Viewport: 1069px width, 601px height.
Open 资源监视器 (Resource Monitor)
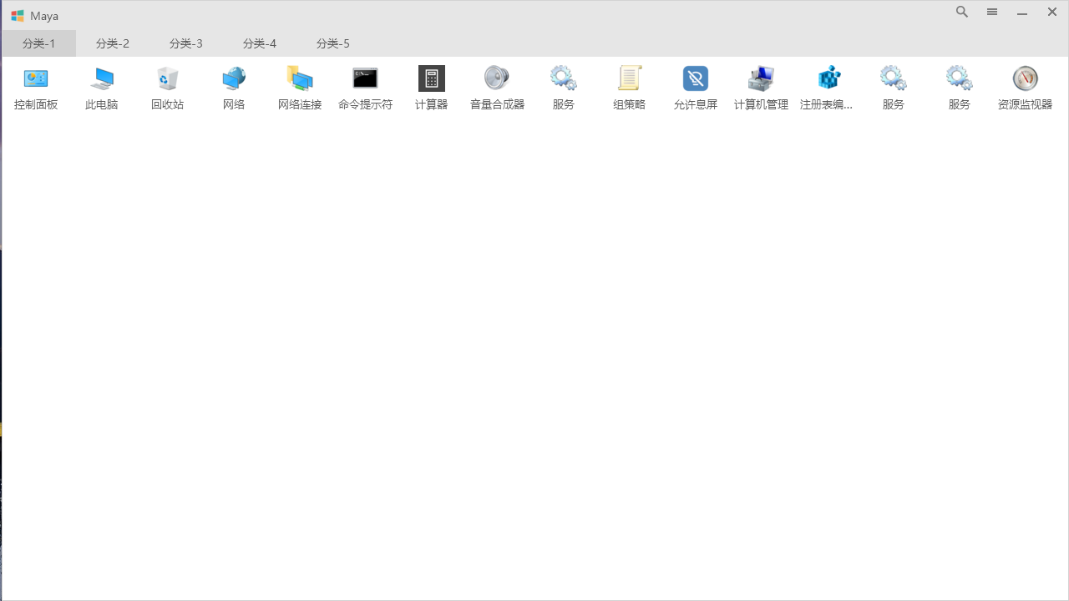coord(1025,87)
